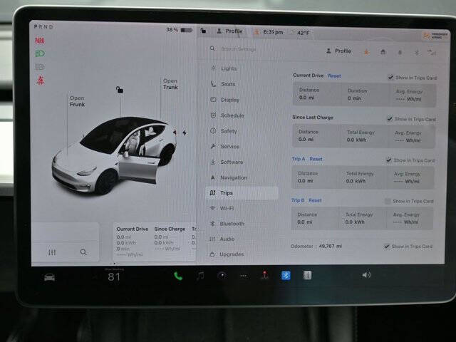Tap the search magnifier in the settings header
The width and height of the screenshot is (456, 342).
tap(212, 48)
